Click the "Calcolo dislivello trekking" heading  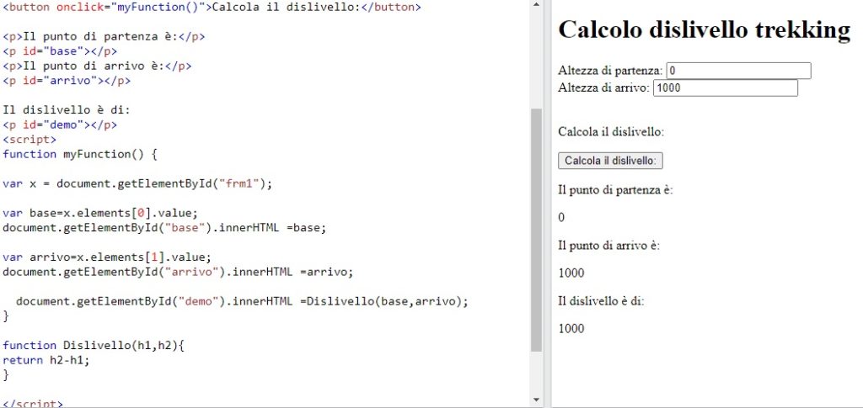click(704, 29)
